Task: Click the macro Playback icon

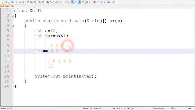Action: pyautogui.click(x=101, y=2)
